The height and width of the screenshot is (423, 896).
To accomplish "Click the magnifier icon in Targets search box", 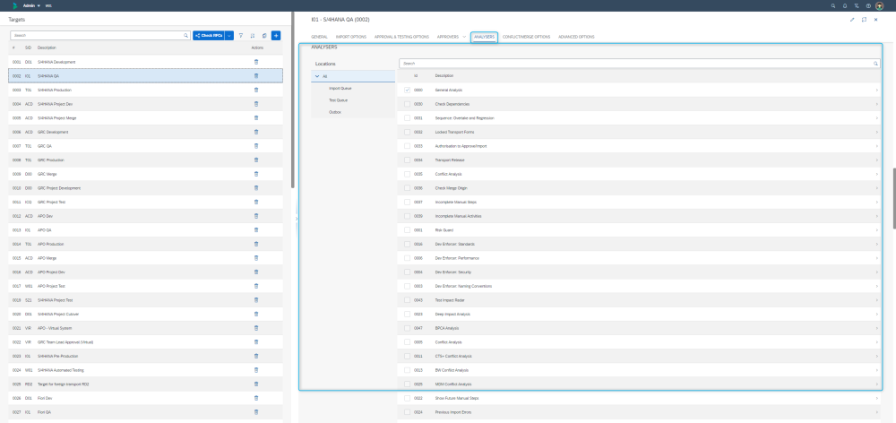I will click(186, 36).
